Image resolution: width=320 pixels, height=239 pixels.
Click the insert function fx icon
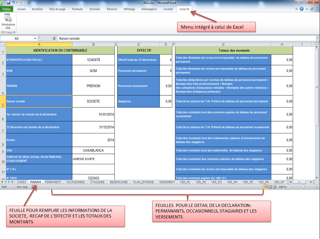(x=54, y=39)
